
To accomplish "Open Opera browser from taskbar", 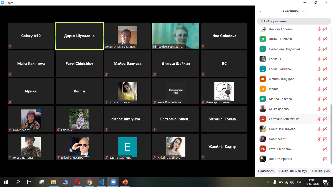I will tap(77, 182).
